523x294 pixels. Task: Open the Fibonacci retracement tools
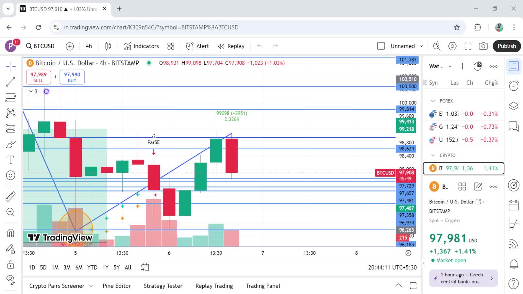pos(11,97)
